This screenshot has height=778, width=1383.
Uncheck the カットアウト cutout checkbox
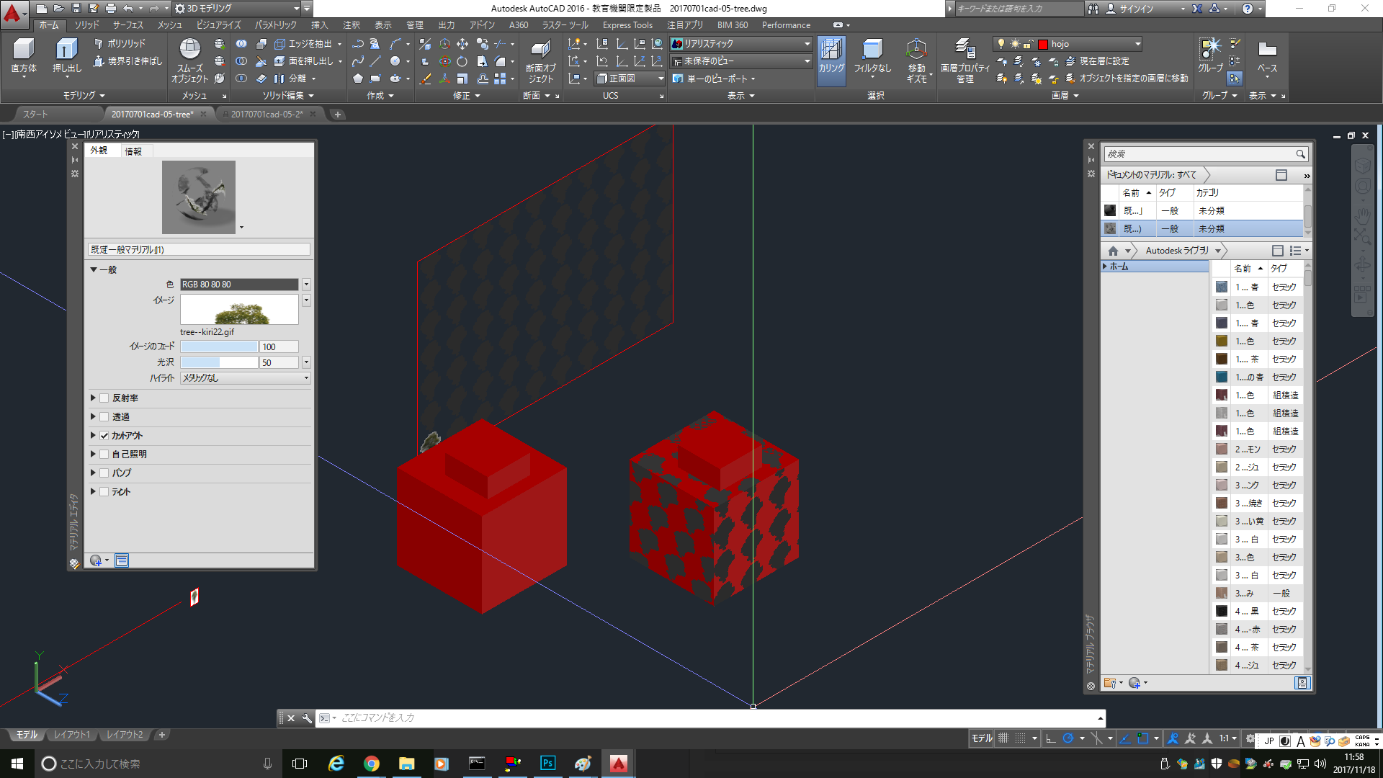coord(104,436)
